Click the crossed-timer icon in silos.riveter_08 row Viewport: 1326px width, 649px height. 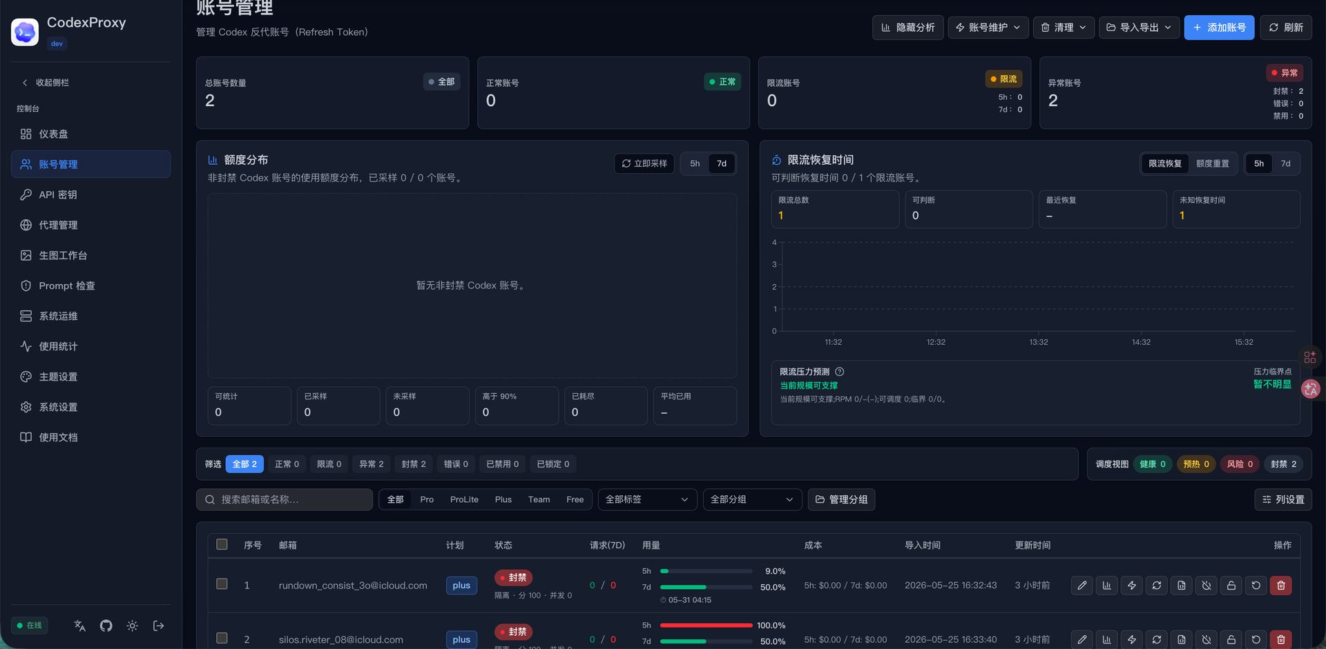click(1207, 639)
